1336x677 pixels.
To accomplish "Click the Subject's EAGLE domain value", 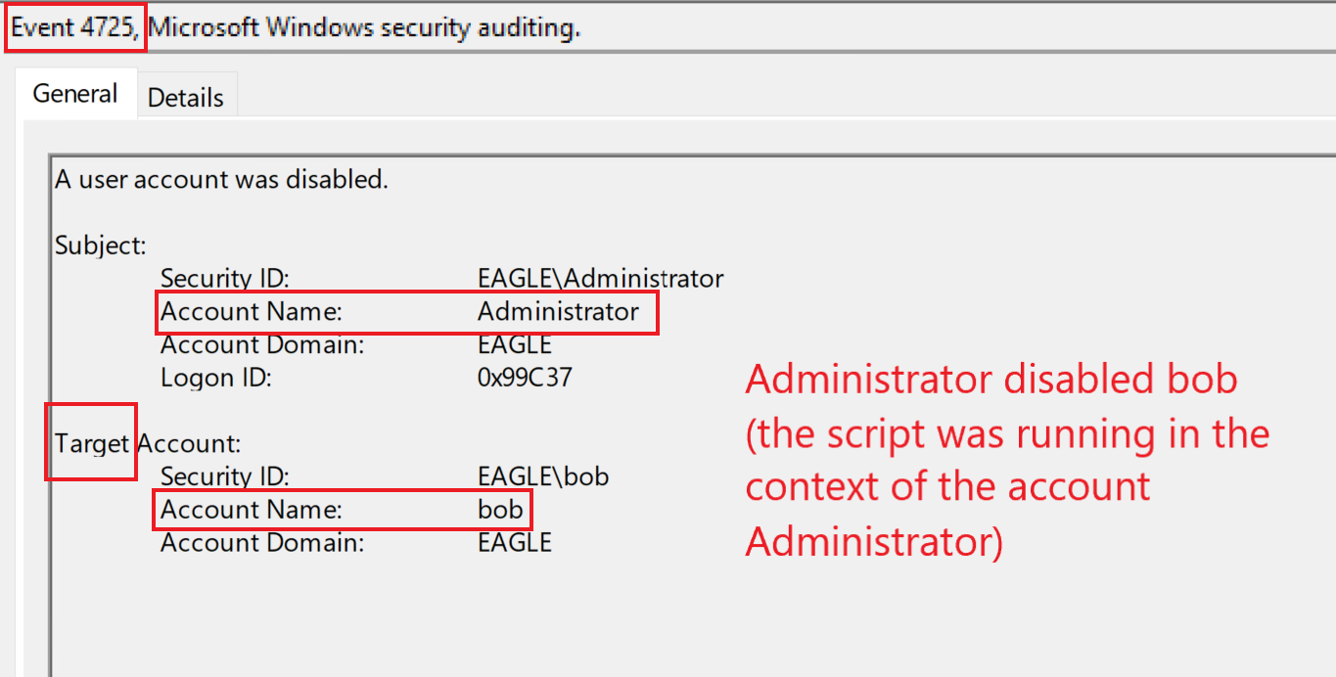I will [x=515, y=345].
